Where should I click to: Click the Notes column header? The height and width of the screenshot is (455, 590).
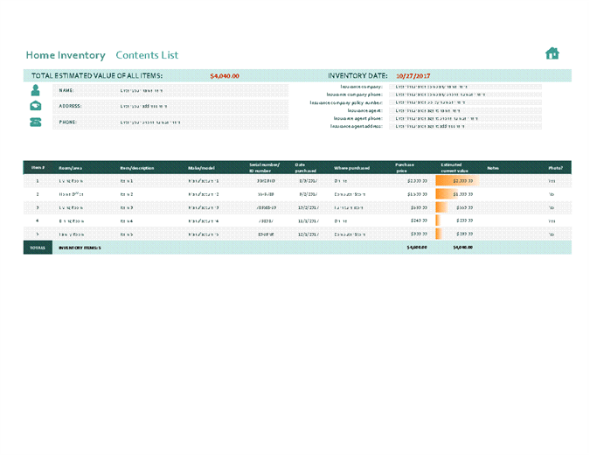click(x=493, y=168)
